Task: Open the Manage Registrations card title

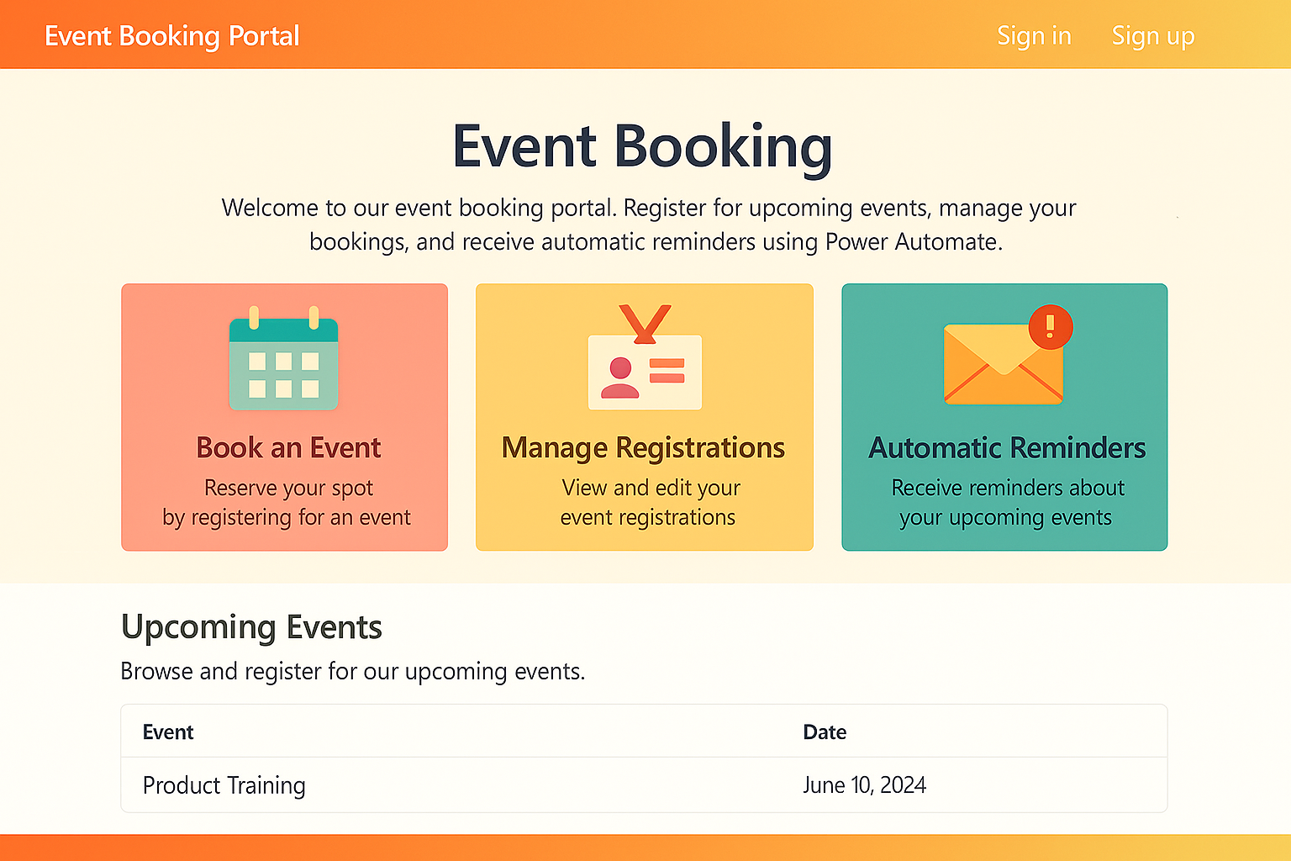Action: pos(643,447)
